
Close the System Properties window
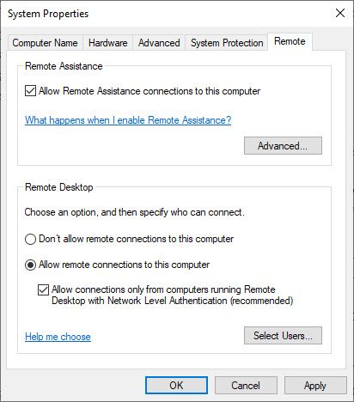coord(340,13)
